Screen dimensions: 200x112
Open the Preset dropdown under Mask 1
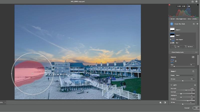[x=185, y=75]
